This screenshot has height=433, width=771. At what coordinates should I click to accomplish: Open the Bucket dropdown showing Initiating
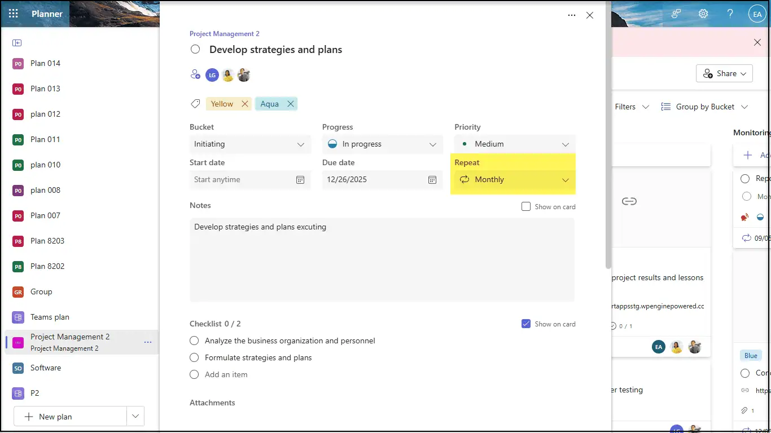(250, 144)
